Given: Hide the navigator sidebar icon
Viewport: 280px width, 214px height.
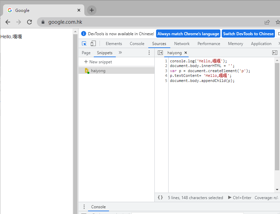Looking at the screenshot, I should coord(160,53).
